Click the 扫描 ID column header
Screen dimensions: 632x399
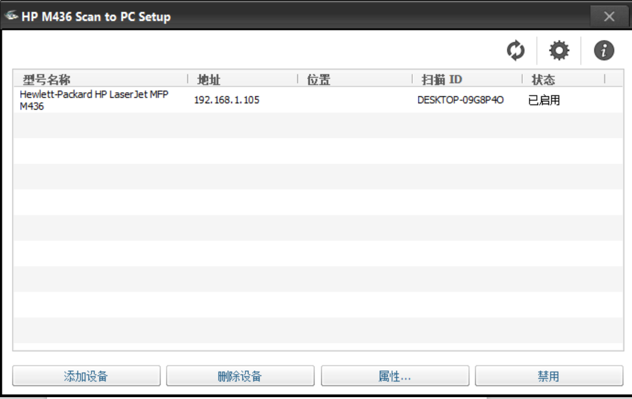pos(442,80)
